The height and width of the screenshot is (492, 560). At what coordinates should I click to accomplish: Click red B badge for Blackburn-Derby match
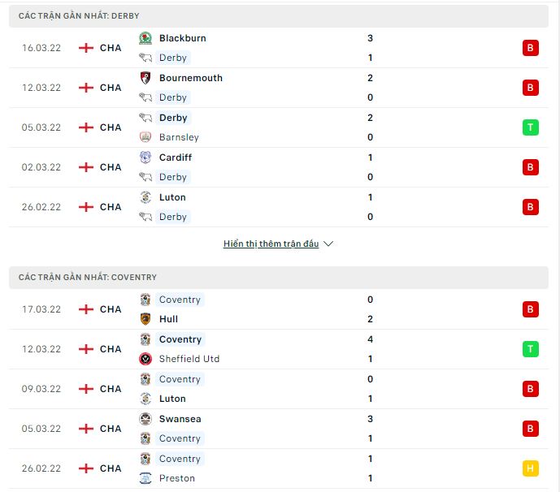pyautogui.click(x=531, y=48)
